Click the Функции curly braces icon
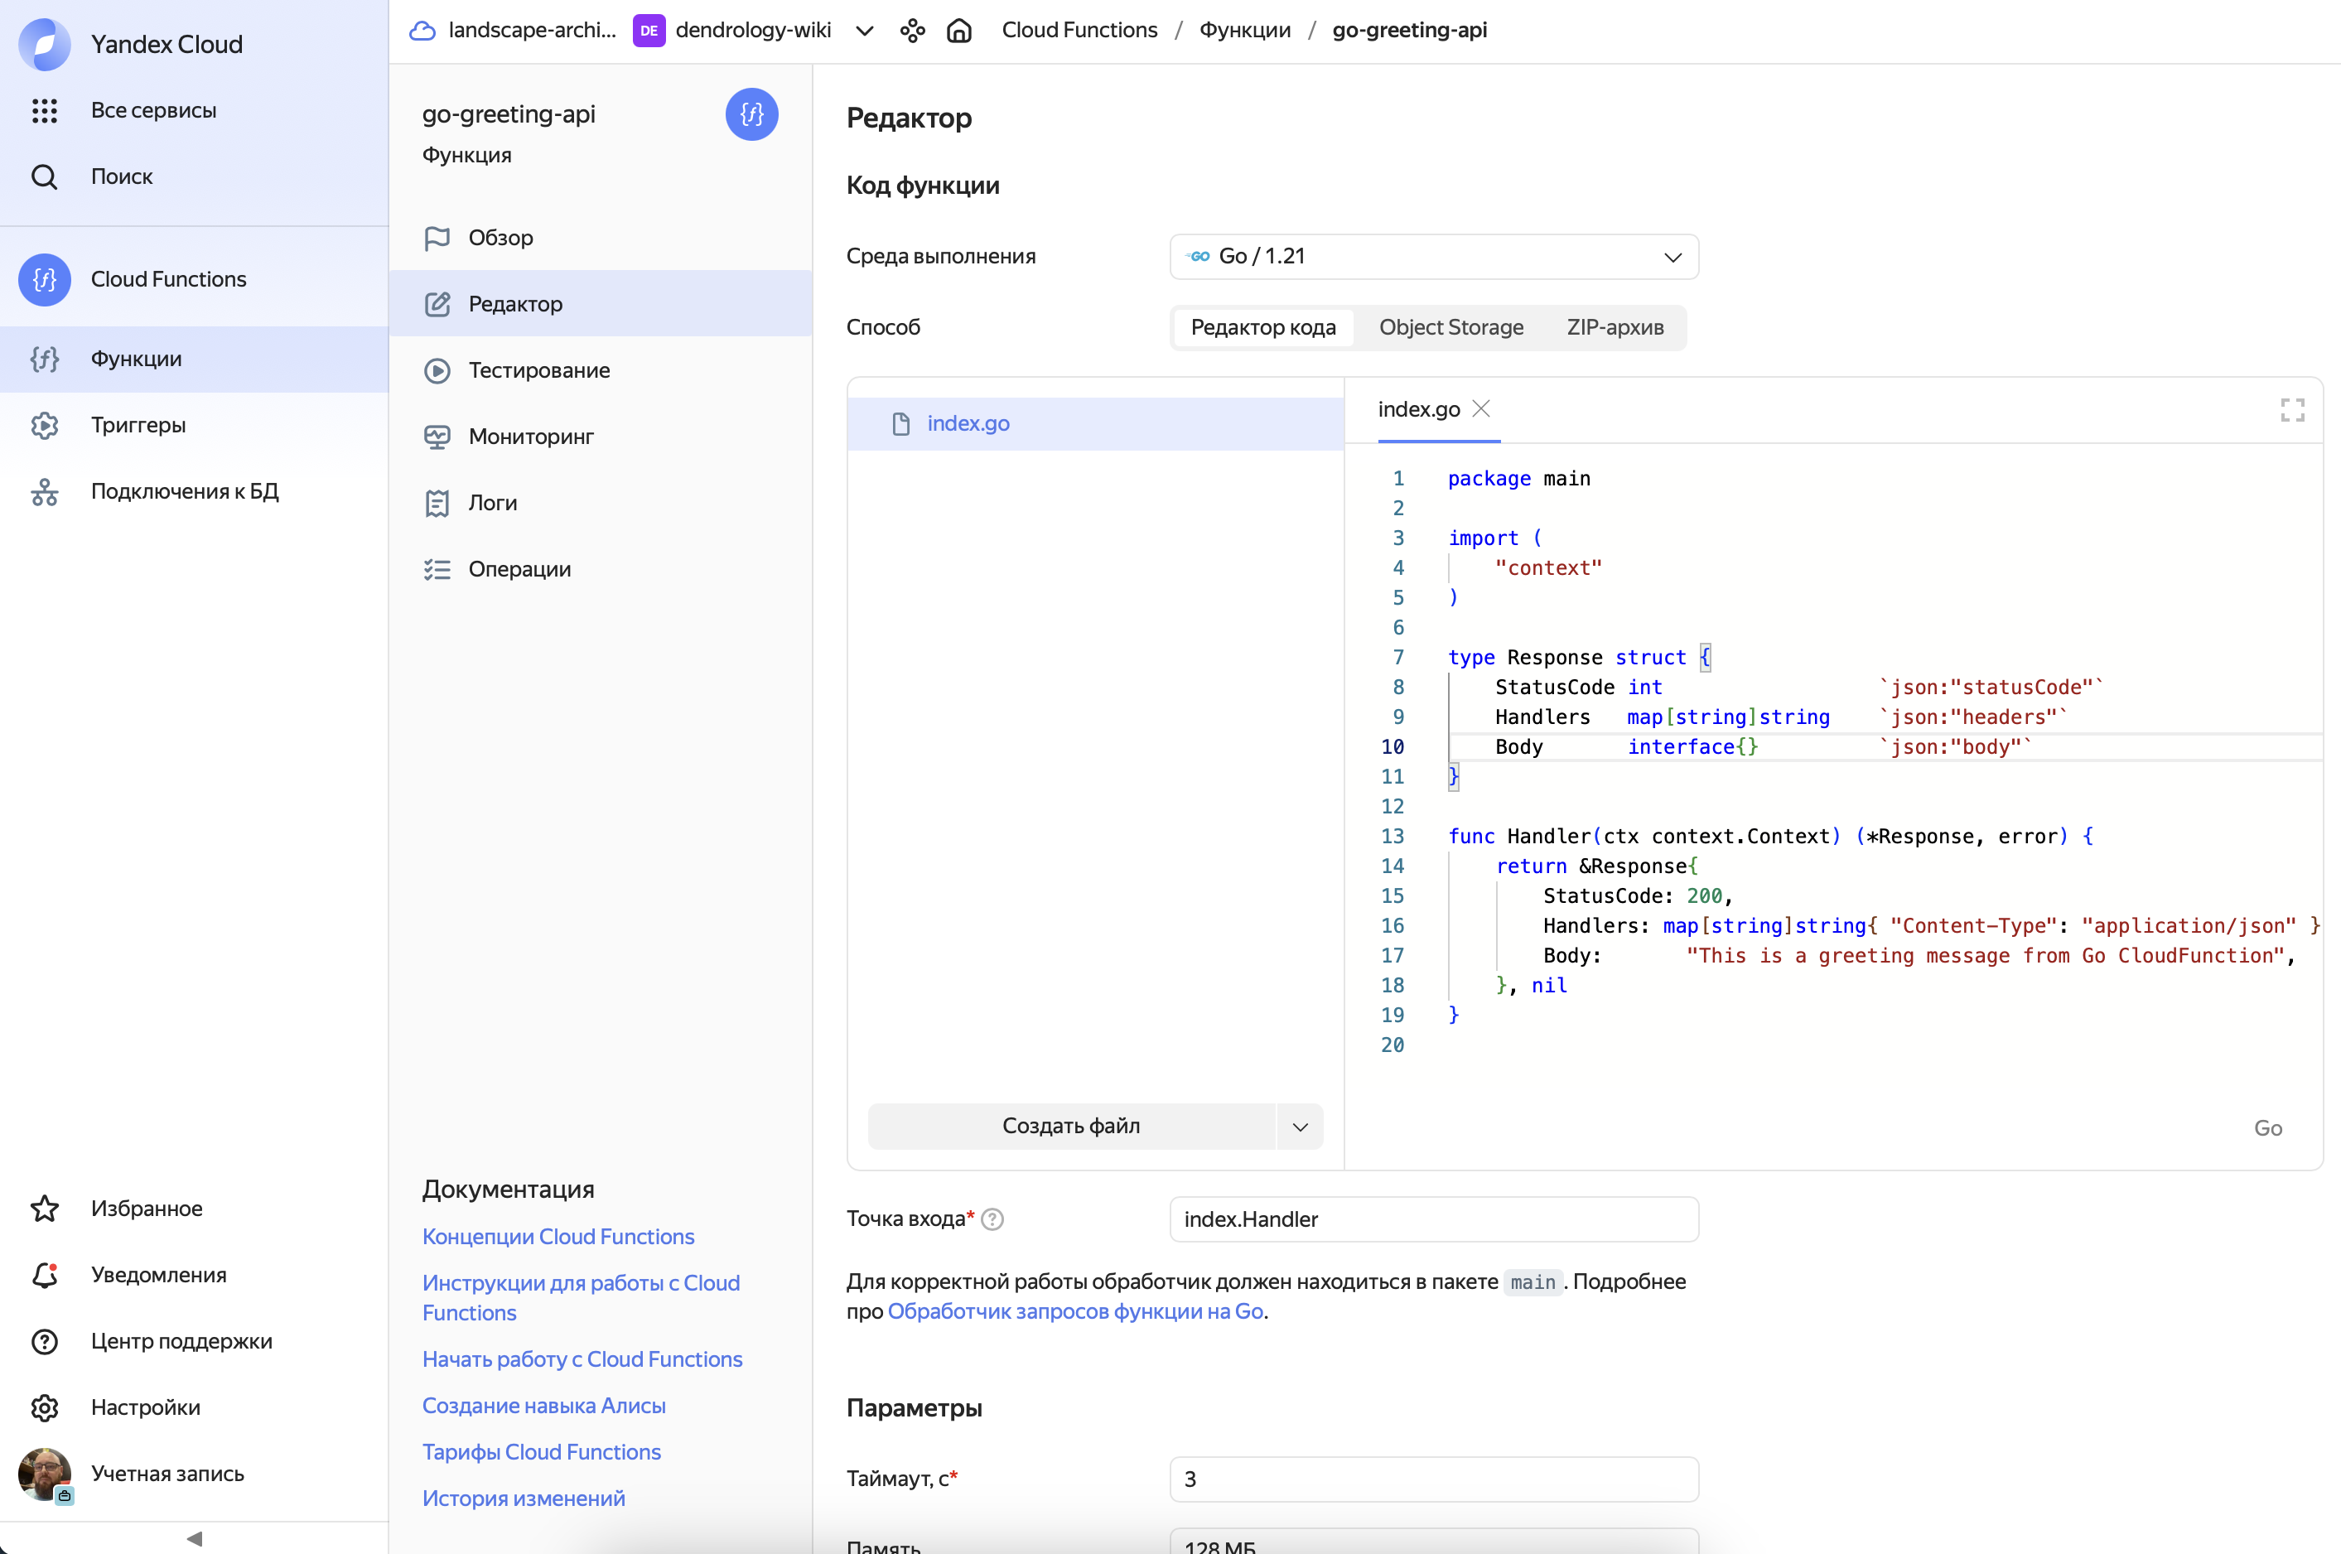Screen dimensions: 2341x1554 [45, 359]
